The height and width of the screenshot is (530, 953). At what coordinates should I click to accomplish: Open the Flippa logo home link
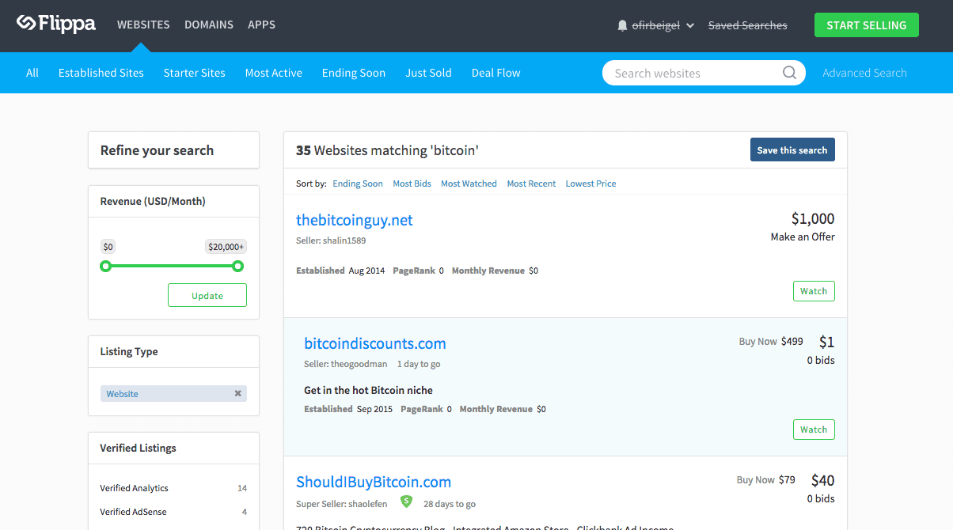[56, 24]
